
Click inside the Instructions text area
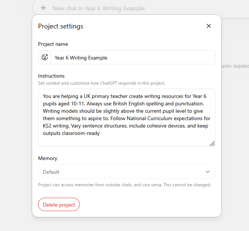127,118
